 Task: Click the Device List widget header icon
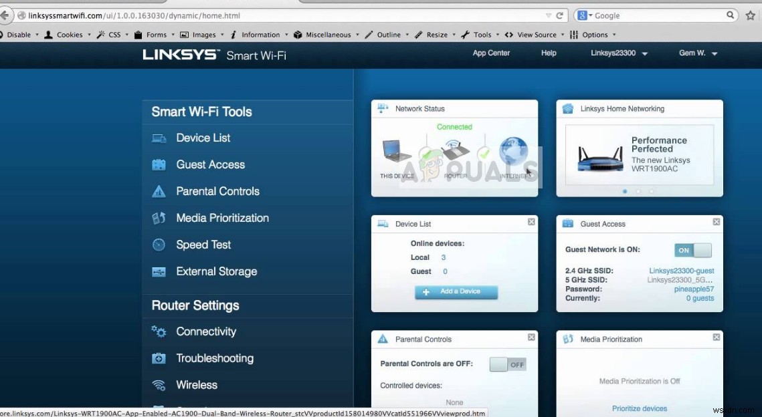(383, 224)
